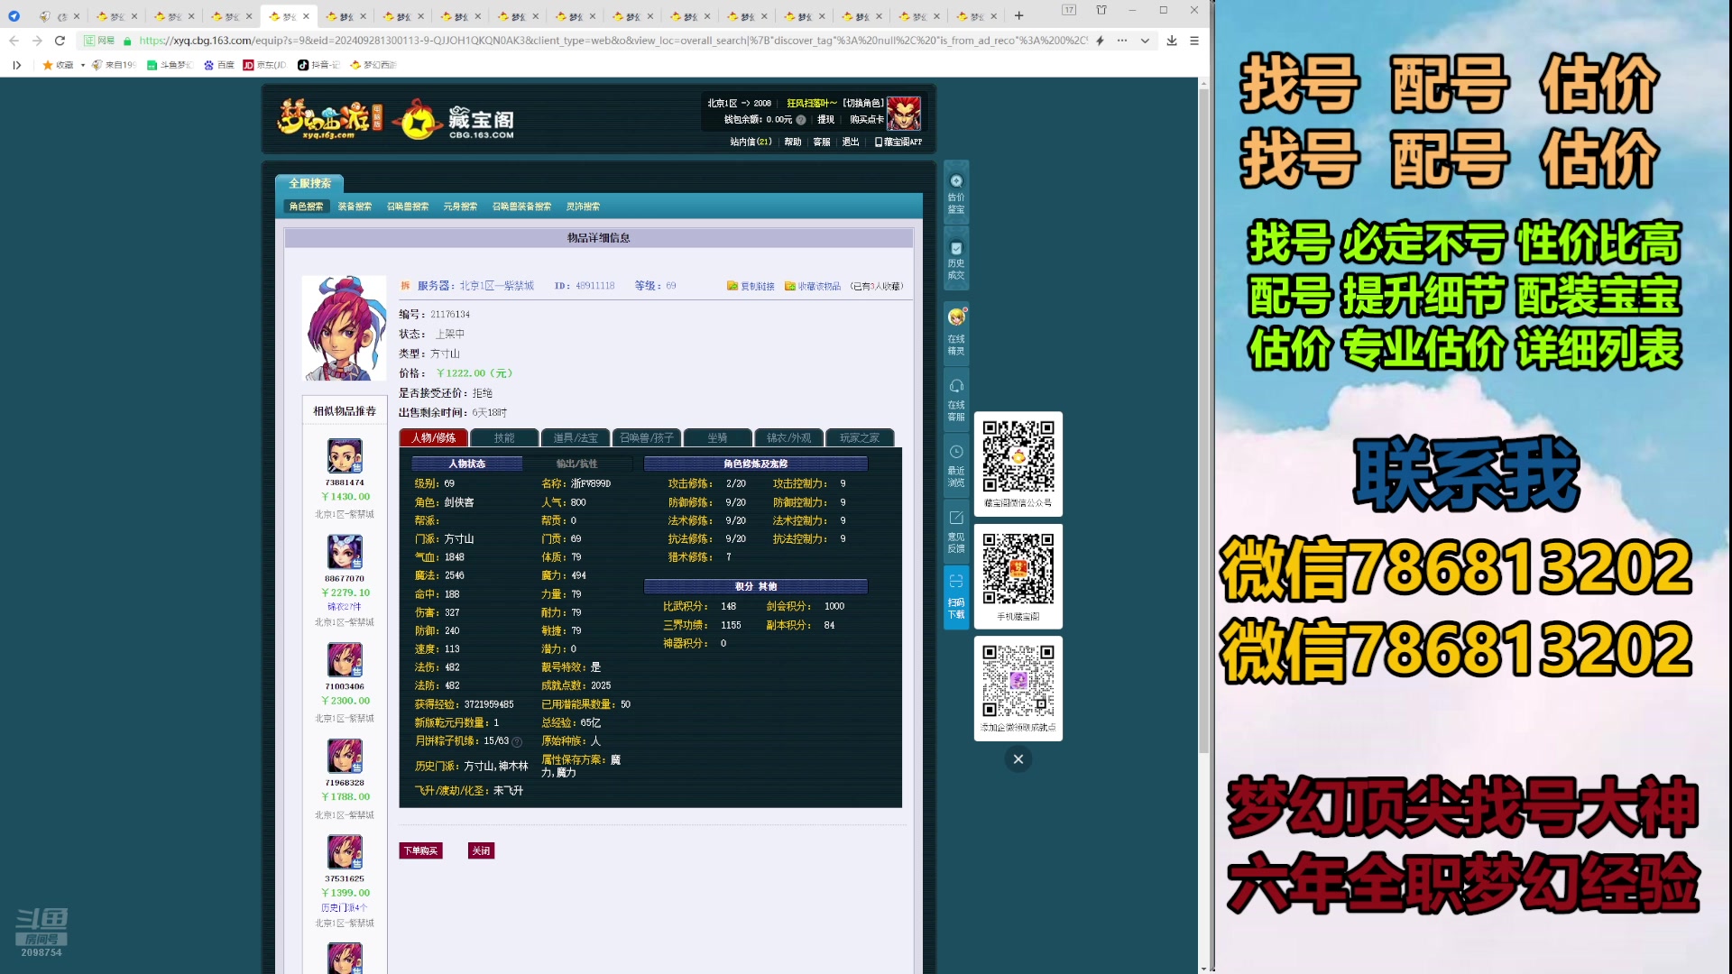Switch to the 玩家之家 tab
1732x974 pixels.
[x=860, y=438]
